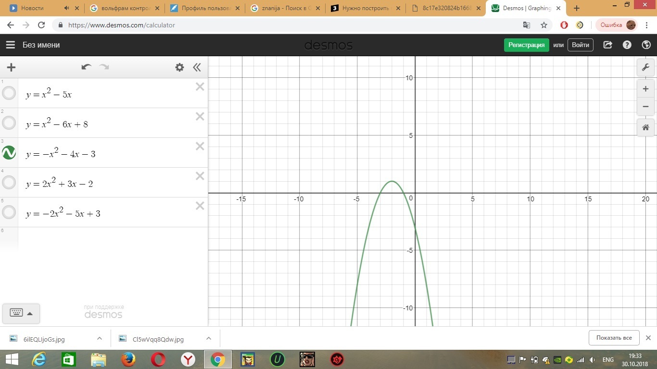Open the Share Graph icon

[608, 45]
